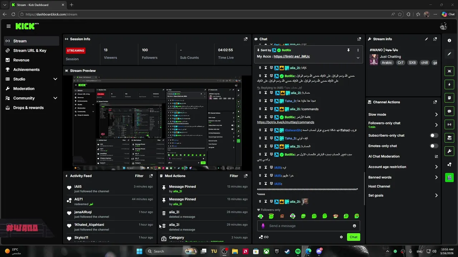Click the timeout hourglass on iGalwanSh's message
The height and width of the screenshot is (257, 458).
[265, 130]
